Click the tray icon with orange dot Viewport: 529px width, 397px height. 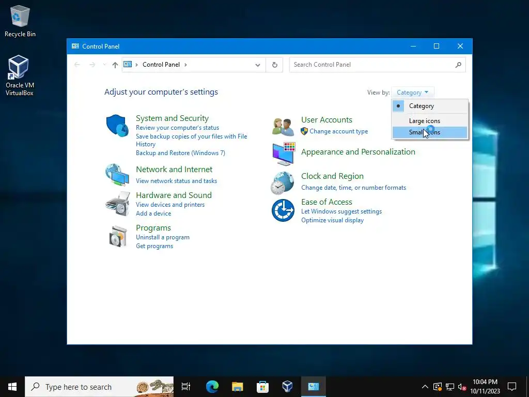(x=438, y=387)
